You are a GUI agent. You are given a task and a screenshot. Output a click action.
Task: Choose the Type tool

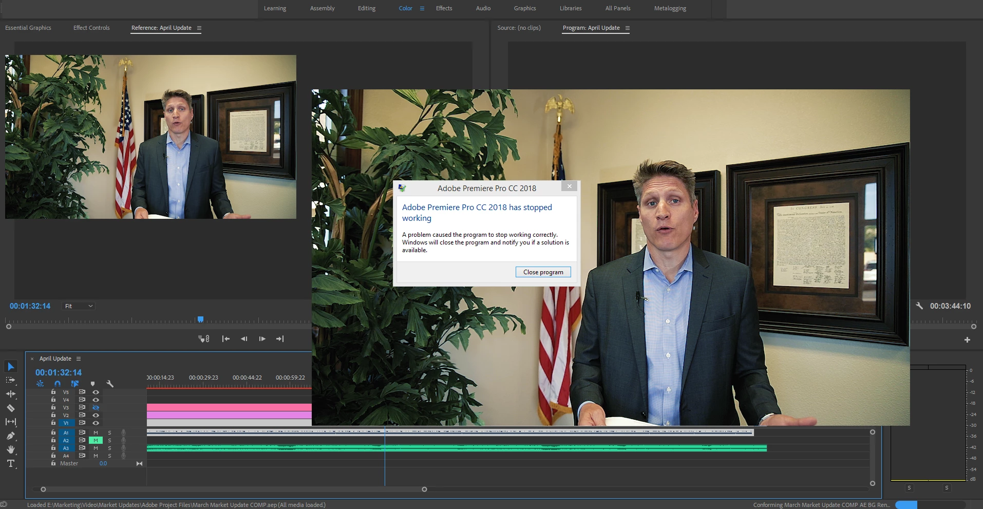pyautogui.click(x=11, y=463)
